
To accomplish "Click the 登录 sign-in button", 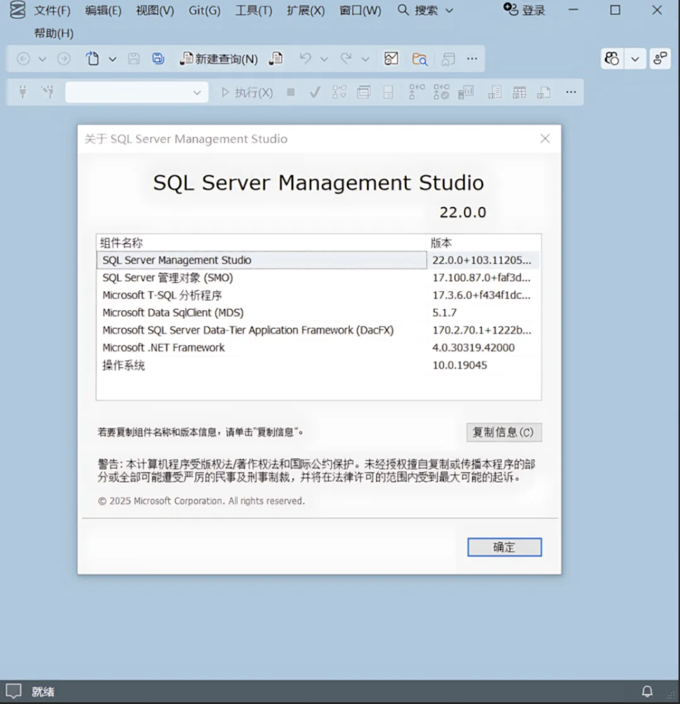I will (x=524, y=10).
